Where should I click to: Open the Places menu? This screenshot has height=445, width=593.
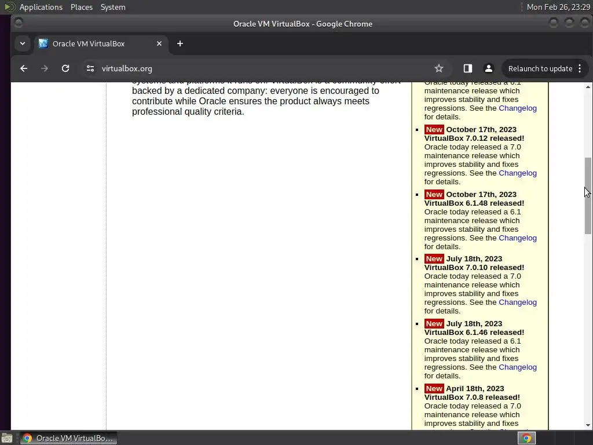tap(82, 7)
